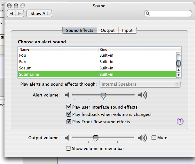Select the Pop alert sound
This screenshot has height=164, width=195.
point(97,55)
